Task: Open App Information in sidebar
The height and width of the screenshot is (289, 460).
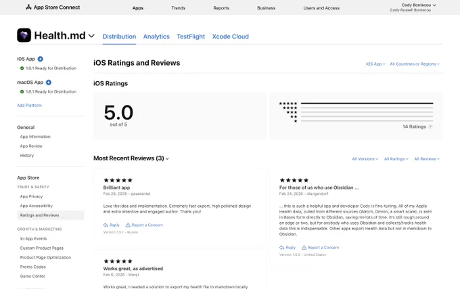Action: [x=35, y=137]
